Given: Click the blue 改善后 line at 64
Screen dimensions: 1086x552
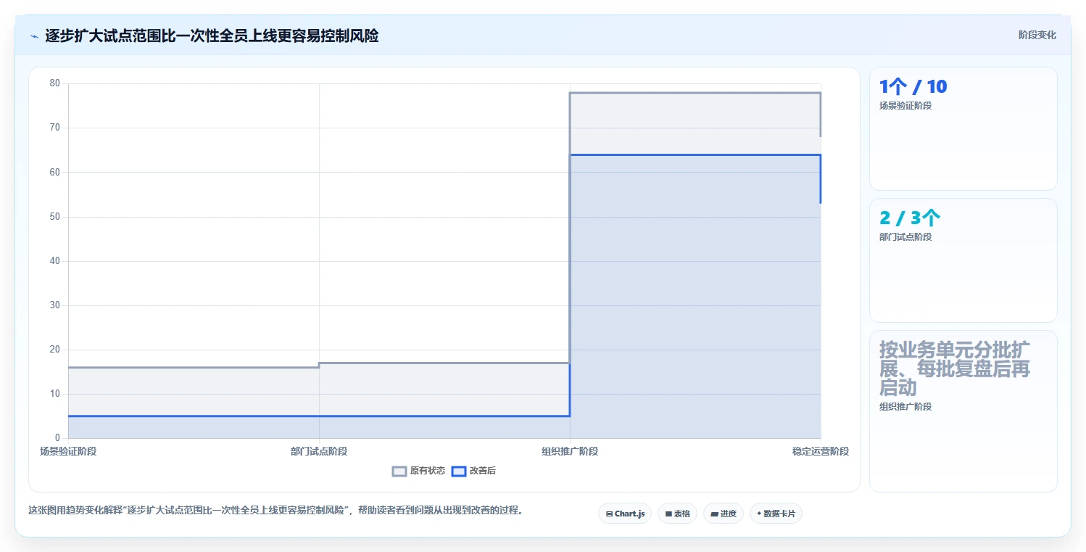Looking at the screenshot, I should pyautogui.click(x=695, y=155).
